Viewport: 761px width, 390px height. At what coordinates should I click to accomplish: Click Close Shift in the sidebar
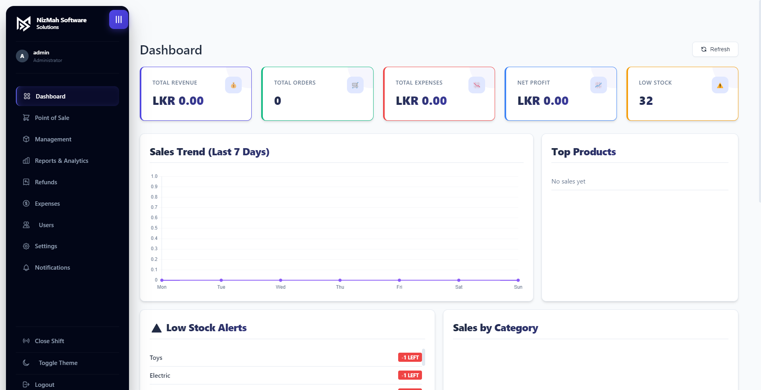pyautogui.click(x=49, y=341)
